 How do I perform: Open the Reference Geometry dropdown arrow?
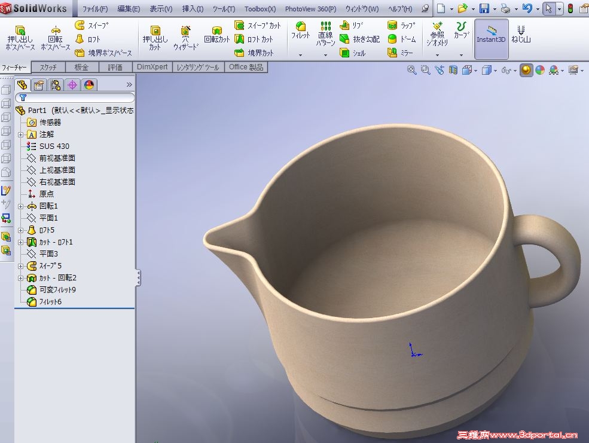point(437,55)
